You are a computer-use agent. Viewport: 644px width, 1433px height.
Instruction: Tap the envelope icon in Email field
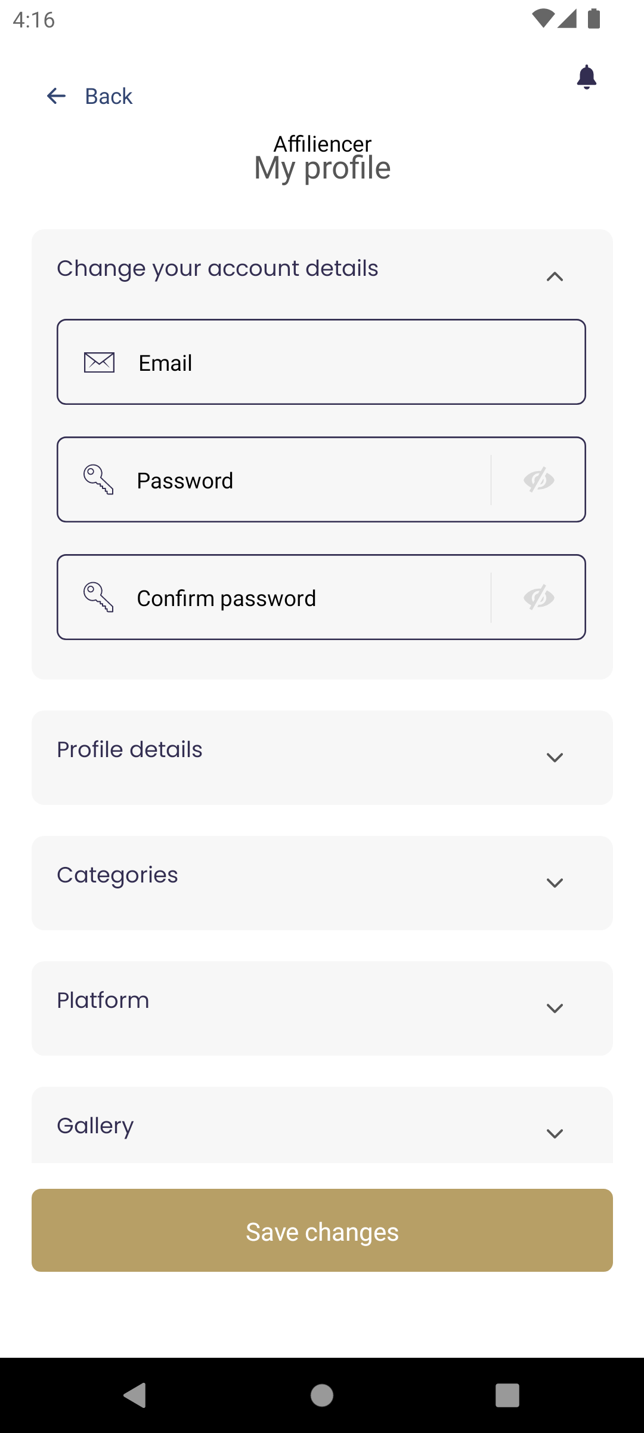[x=99, y=362]
